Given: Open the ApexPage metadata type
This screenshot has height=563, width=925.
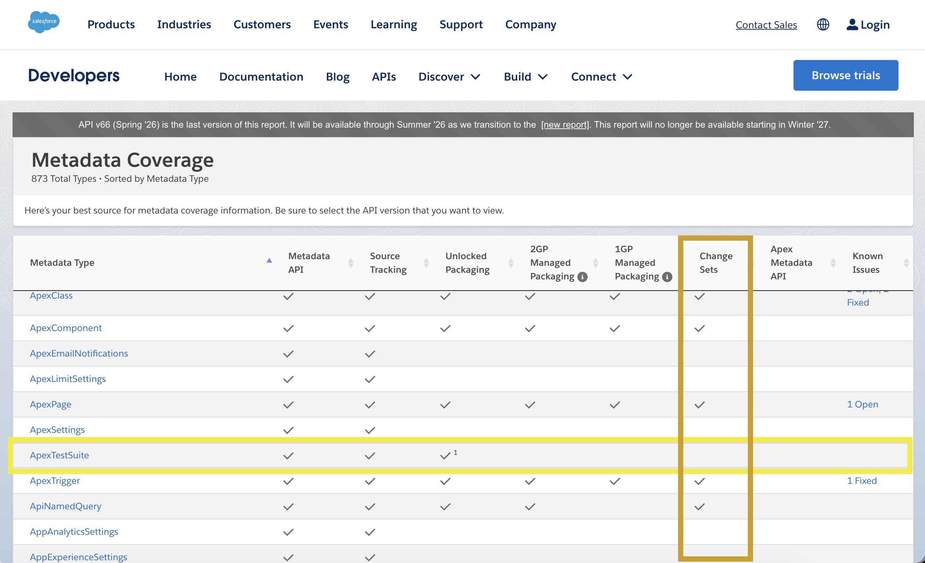Looking at the screenshot, I should [x=50, y=404].
